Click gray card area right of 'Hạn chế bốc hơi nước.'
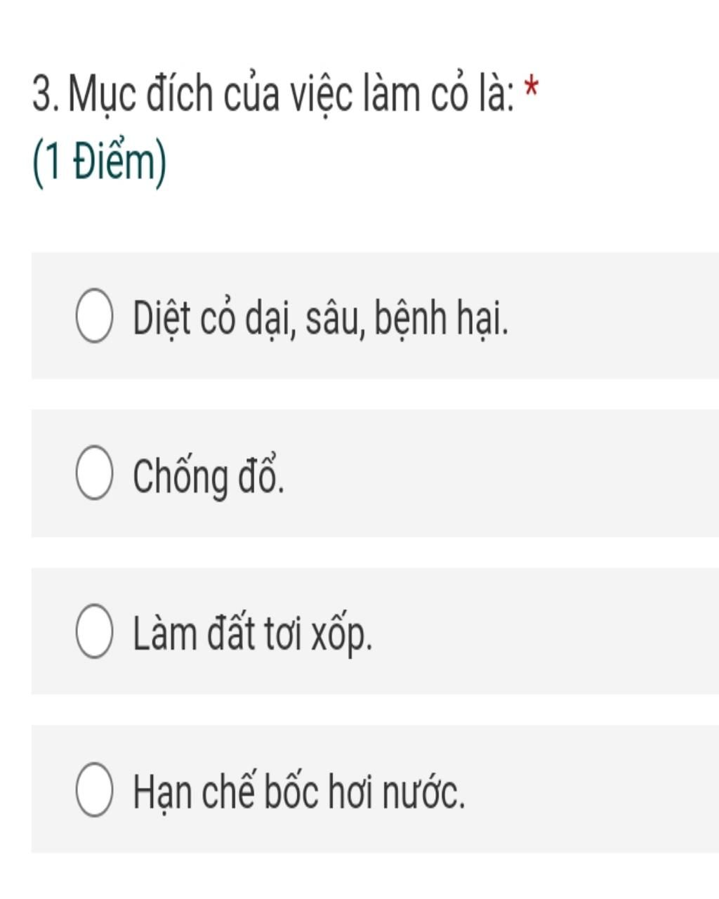 [x=592, y=789]
